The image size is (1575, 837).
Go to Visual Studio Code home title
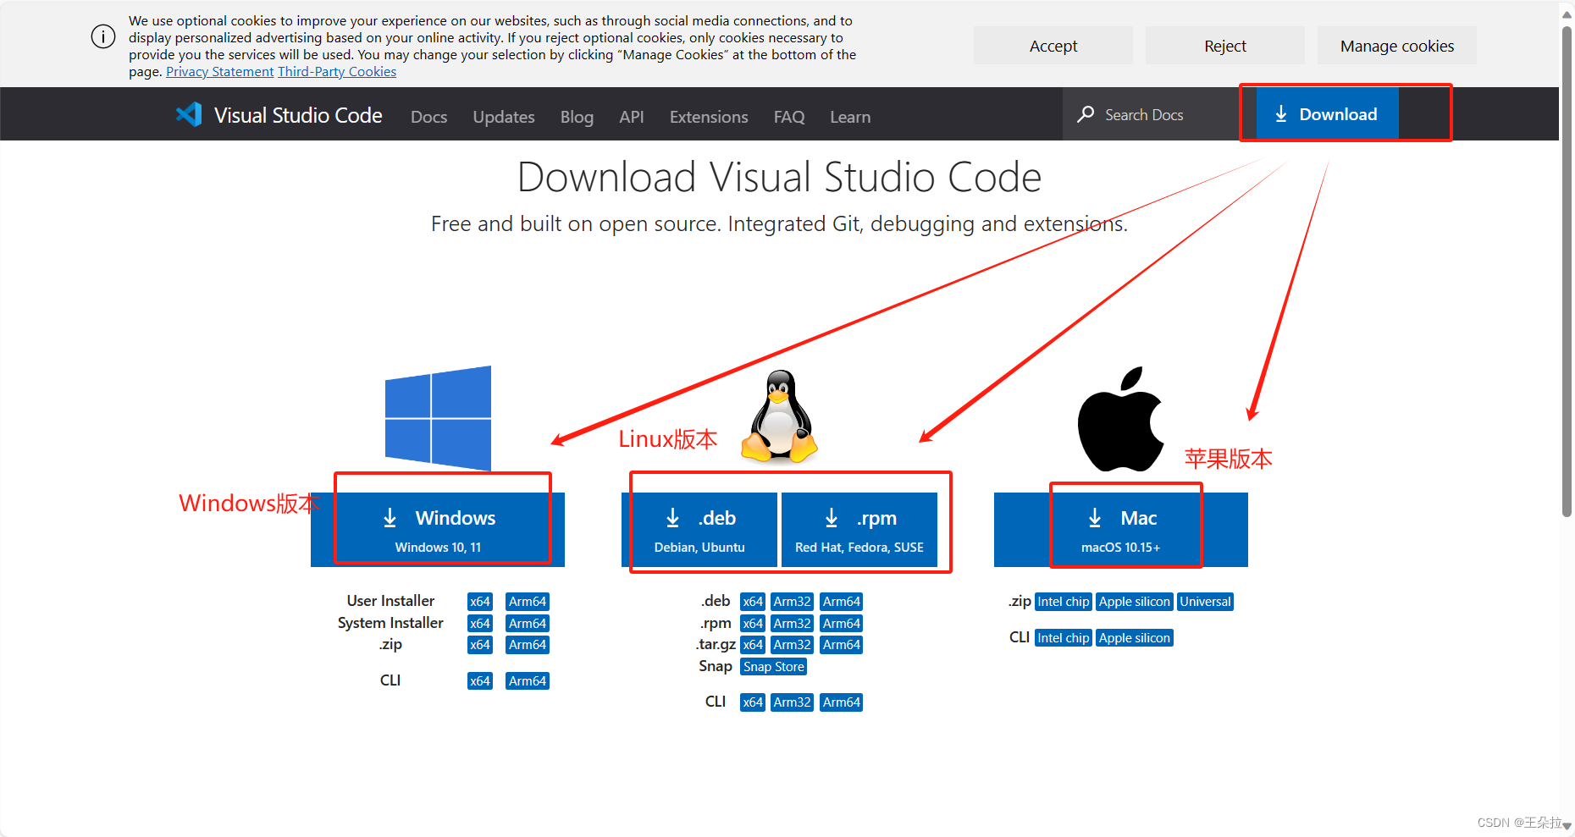298,115
